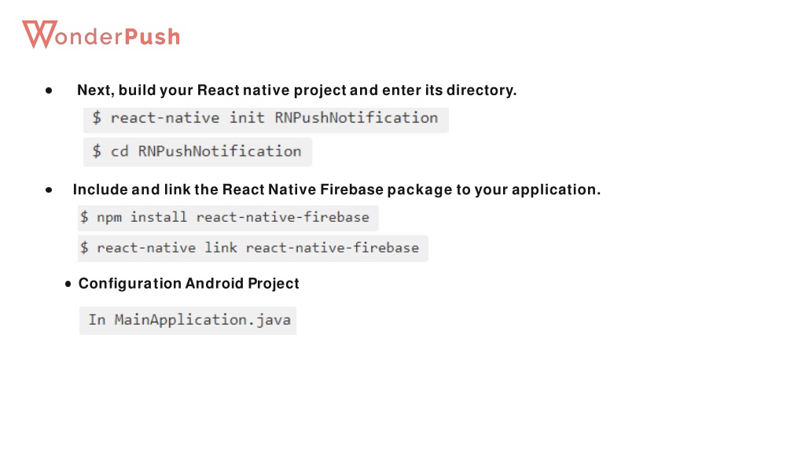Click the react-native init RNPushNotification code block
This screenshot has width=805, height=453.
point(266,120)
